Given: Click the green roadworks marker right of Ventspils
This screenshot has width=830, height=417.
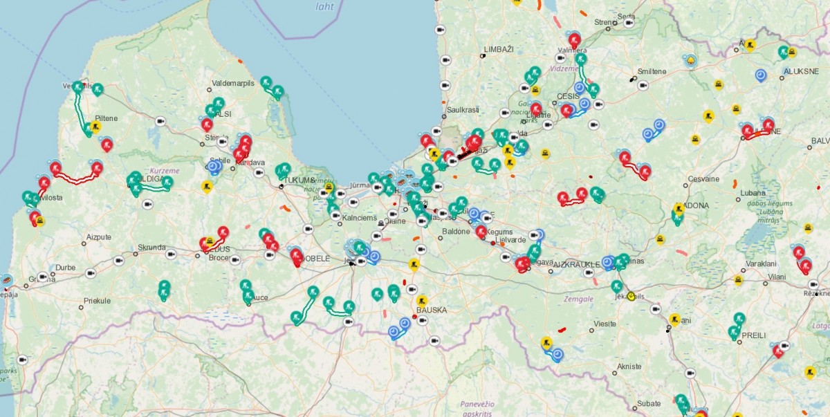Looking at the screenshot, I should click(98, 89).
